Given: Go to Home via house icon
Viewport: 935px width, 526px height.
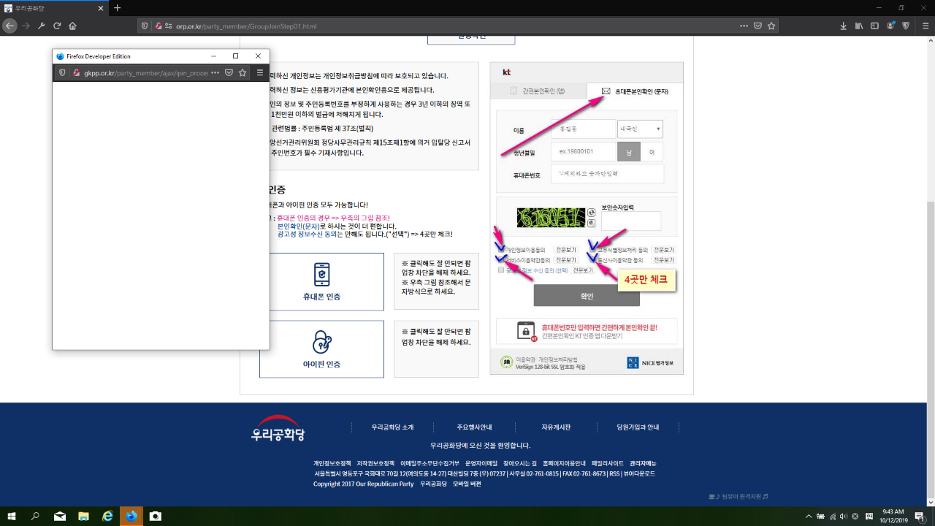Looking at the screenshot, I should point(72,26).
